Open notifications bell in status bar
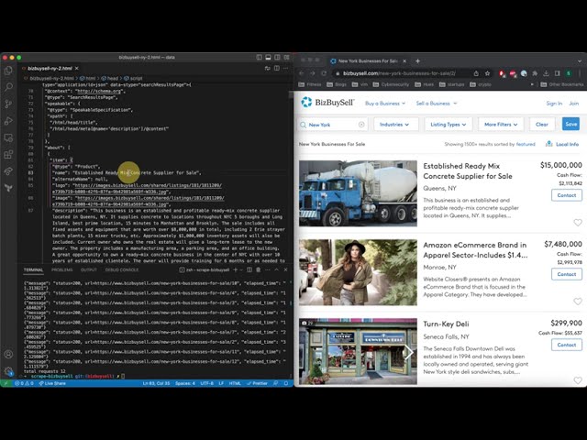 coord(286,383)
